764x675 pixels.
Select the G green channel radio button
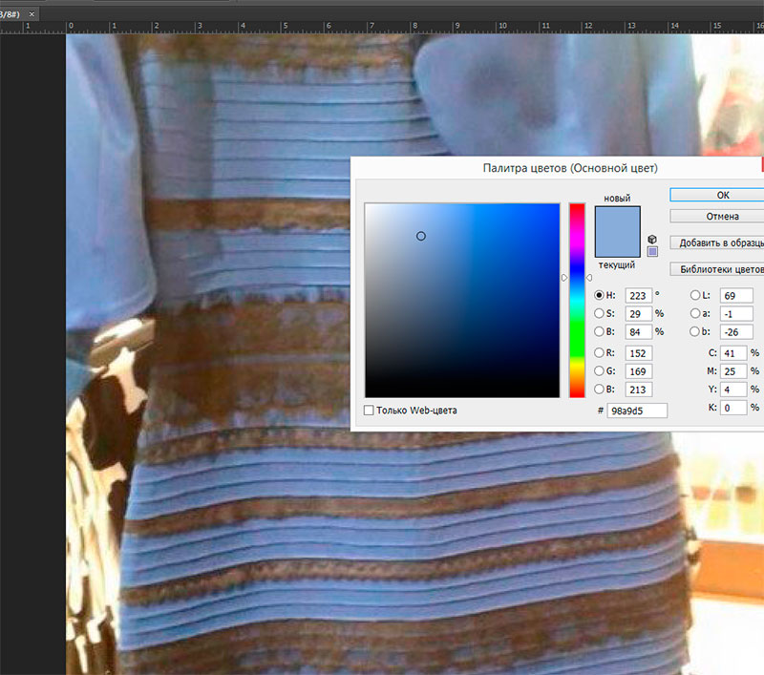pyautogui.click(x=600, y=370)
